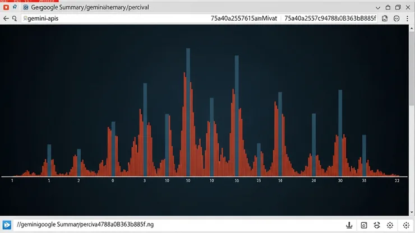Click the download icon in the bottom bar
This screenshot has width=415, height=233.
(x=349, y=225)
